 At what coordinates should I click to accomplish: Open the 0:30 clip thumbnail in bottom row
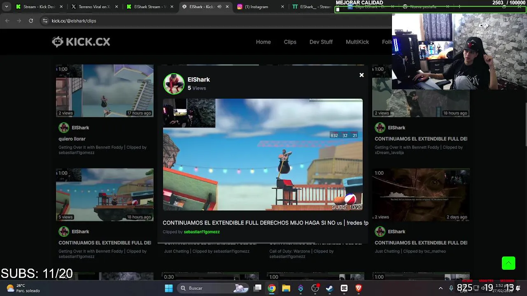[210, 276]
